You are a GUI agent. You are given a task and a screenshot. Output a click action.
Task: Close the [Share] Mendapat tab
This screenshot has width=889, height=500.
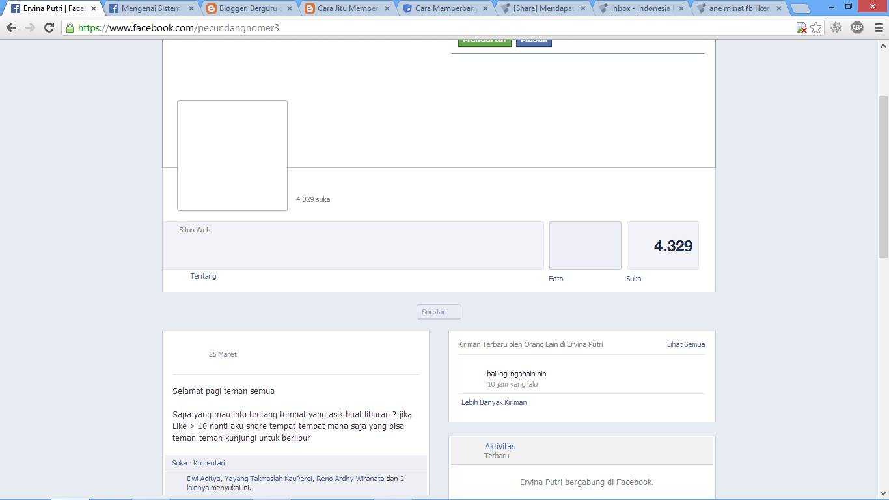click(582, 8)
